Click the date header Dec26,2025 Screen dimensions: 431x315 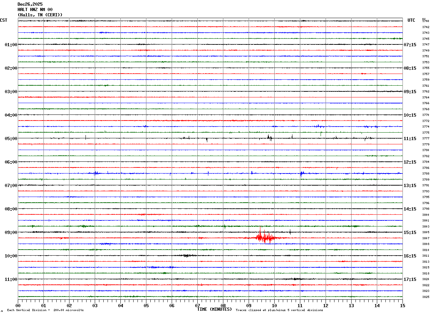coord(30,4)
